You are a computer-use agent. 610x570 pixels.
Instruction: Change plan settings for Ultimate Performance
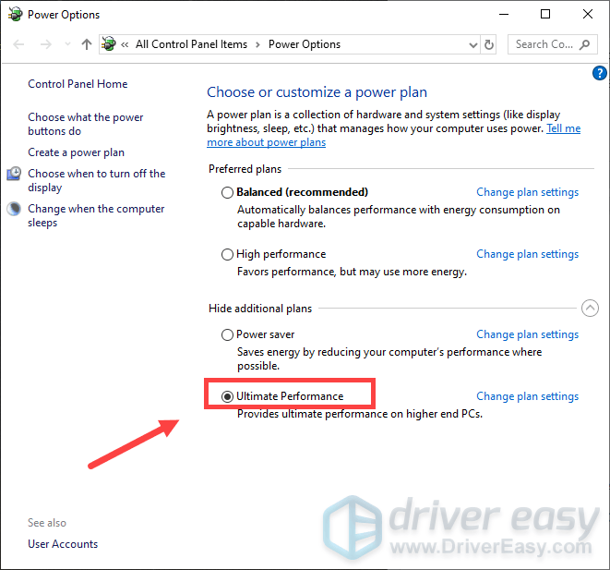coord(528,396)
